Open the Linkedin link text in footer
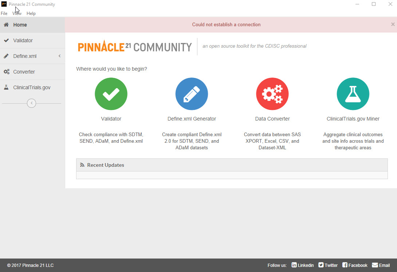This screenshot has height=272, width=397. (x=306, y=265)
